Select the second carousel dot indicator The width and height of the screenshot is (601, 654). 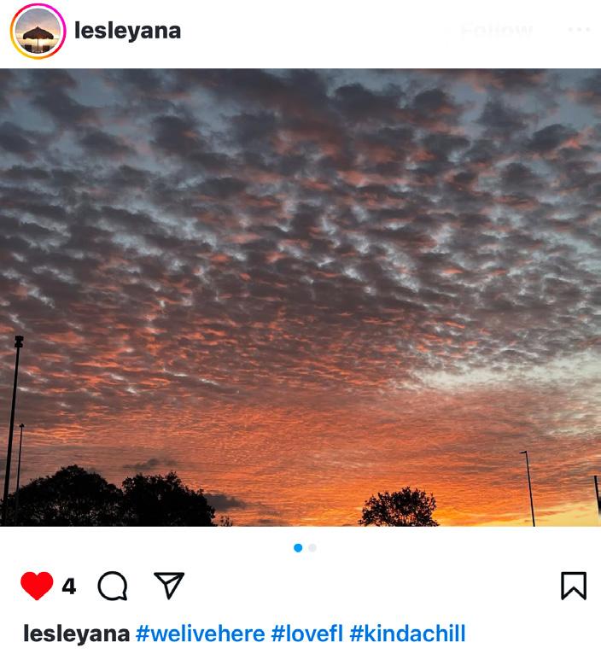click(312, 547)
